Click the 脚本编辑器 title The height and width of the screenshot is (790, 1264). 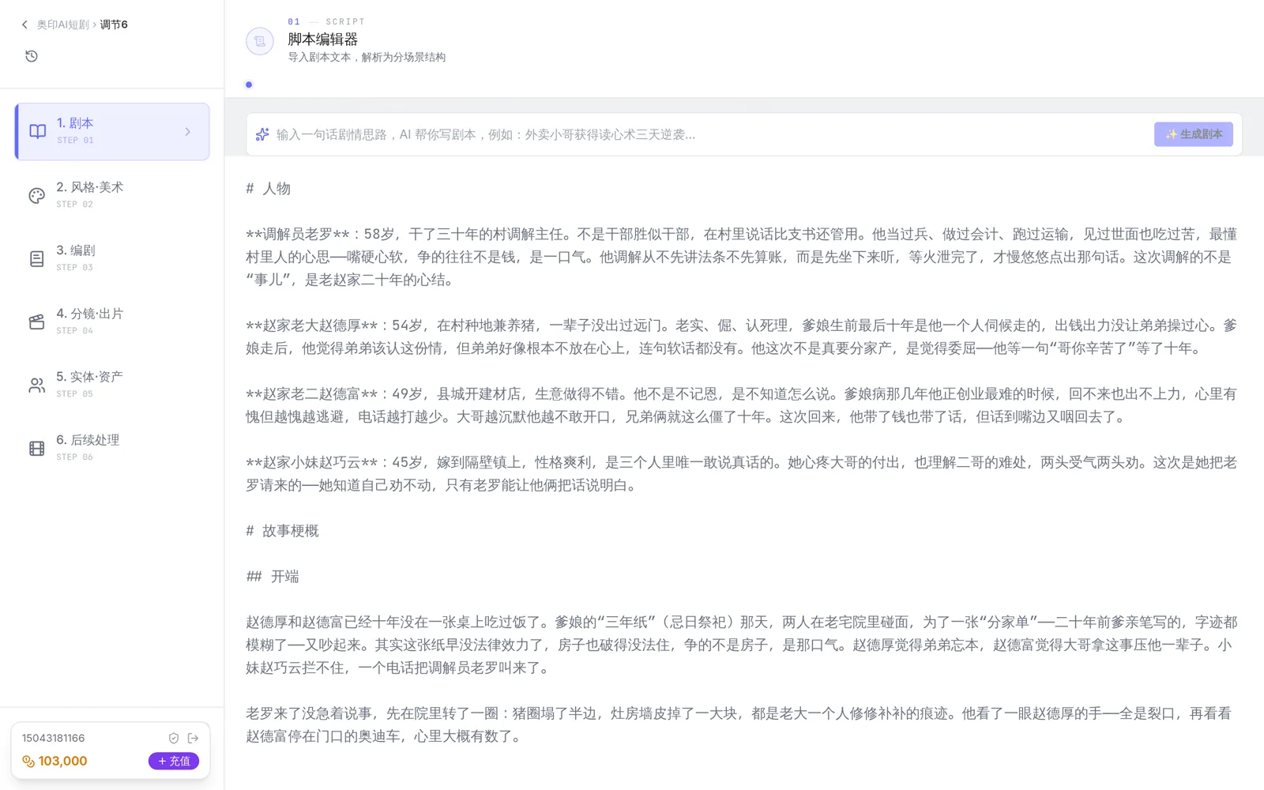pyautogui.click(x=322, y=39)
